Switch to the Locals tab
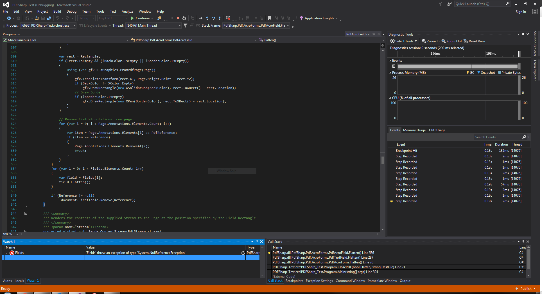Viewport: 542px width, 294px height. tap(19, 281)
